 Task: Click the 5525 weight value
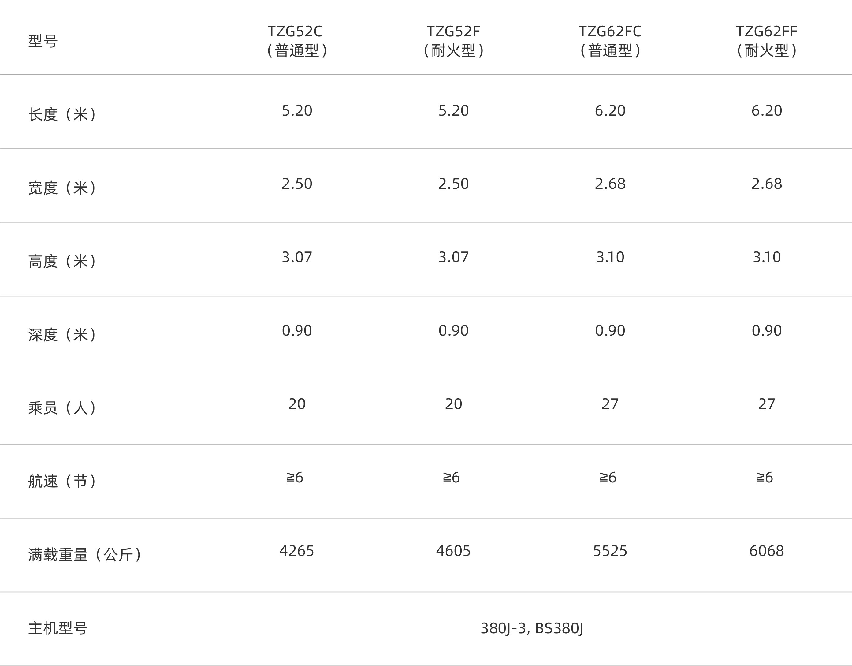610,551
